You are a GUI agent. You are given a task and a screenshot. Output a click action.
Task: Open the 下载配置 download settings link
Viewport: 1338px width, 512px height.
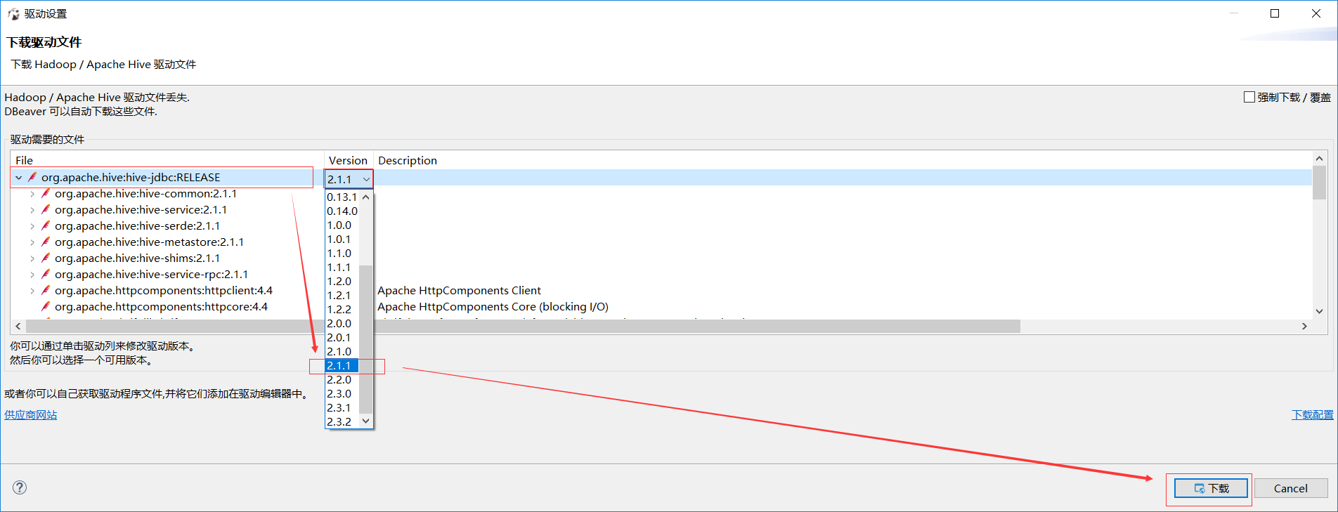tap(1312, 415)
